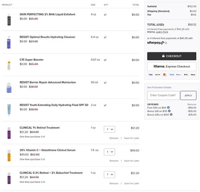Click the C15 Super Booster product thumbnail

(x=9, y=64)
